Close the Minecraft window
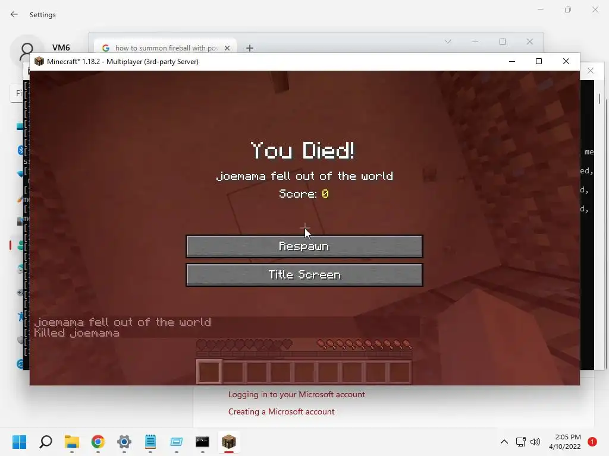 coord(566,61)
